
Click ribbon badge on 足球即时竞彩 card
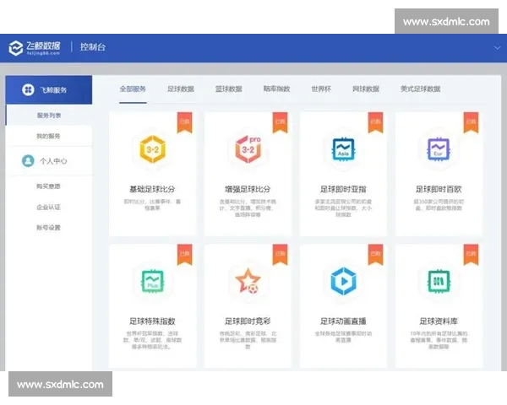coord(280,255)
